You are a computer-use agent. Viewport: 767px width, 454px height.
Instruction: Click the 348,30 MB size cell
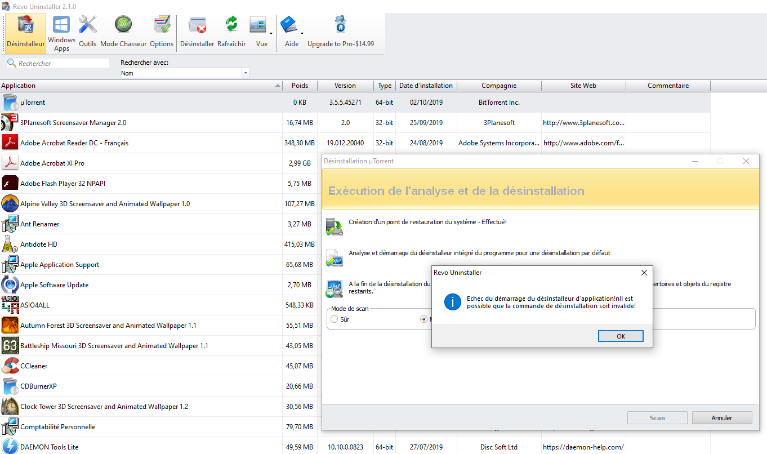pyautogui.click(x=300, y=143)
